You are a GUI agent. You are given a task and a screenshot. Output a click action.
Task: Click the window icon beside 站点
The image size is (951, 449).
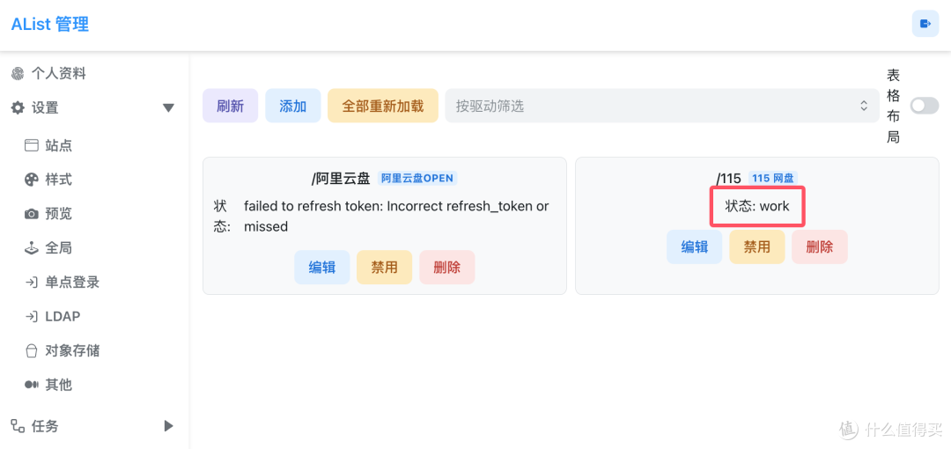(31, 145)
